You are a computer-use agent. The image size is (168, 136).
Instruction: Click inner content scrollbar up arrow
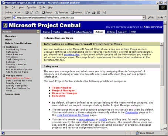click(162, 44)
